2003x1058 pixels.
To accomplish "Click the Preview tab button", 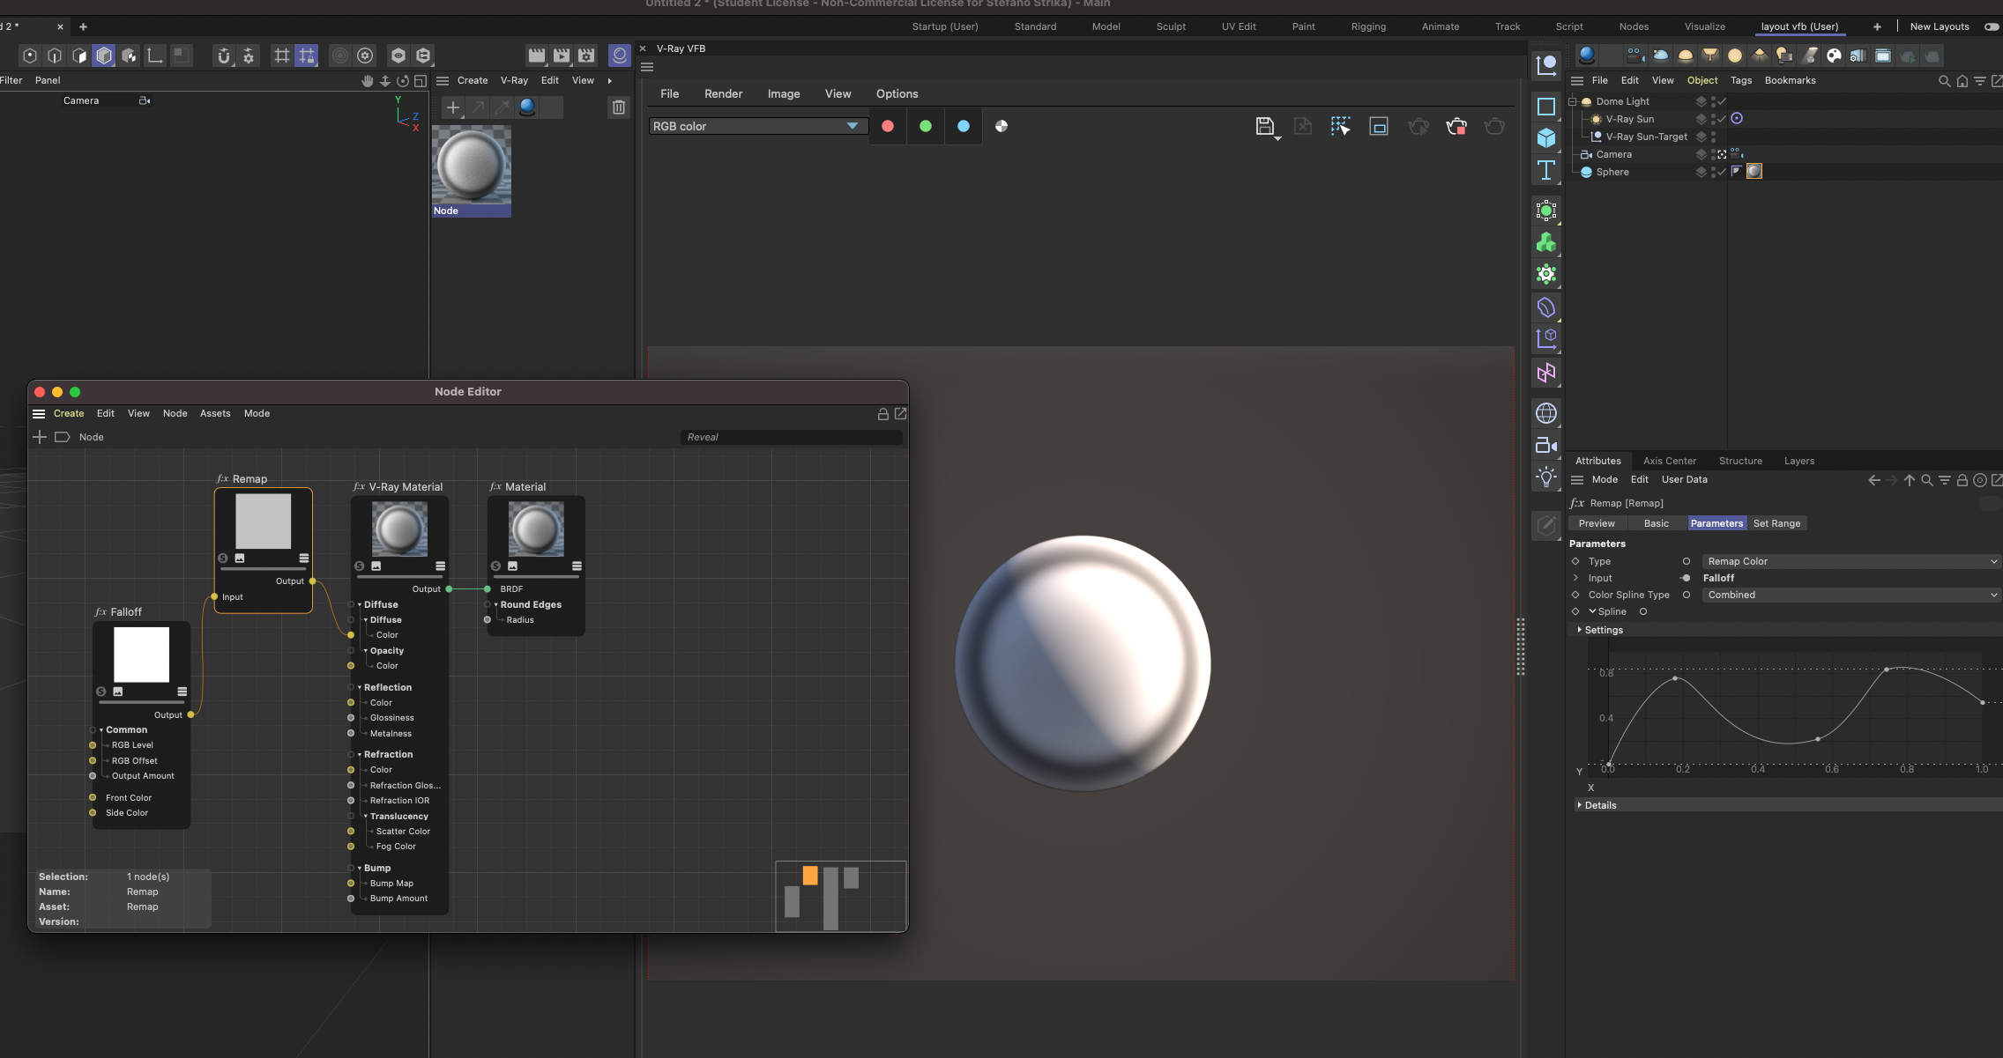I will click(x=1597, y=523).
